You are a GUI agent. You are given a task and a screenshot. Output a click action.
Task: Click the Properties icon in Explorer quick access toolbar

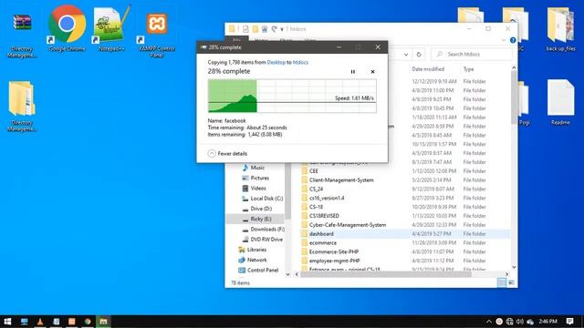point(245,29)
